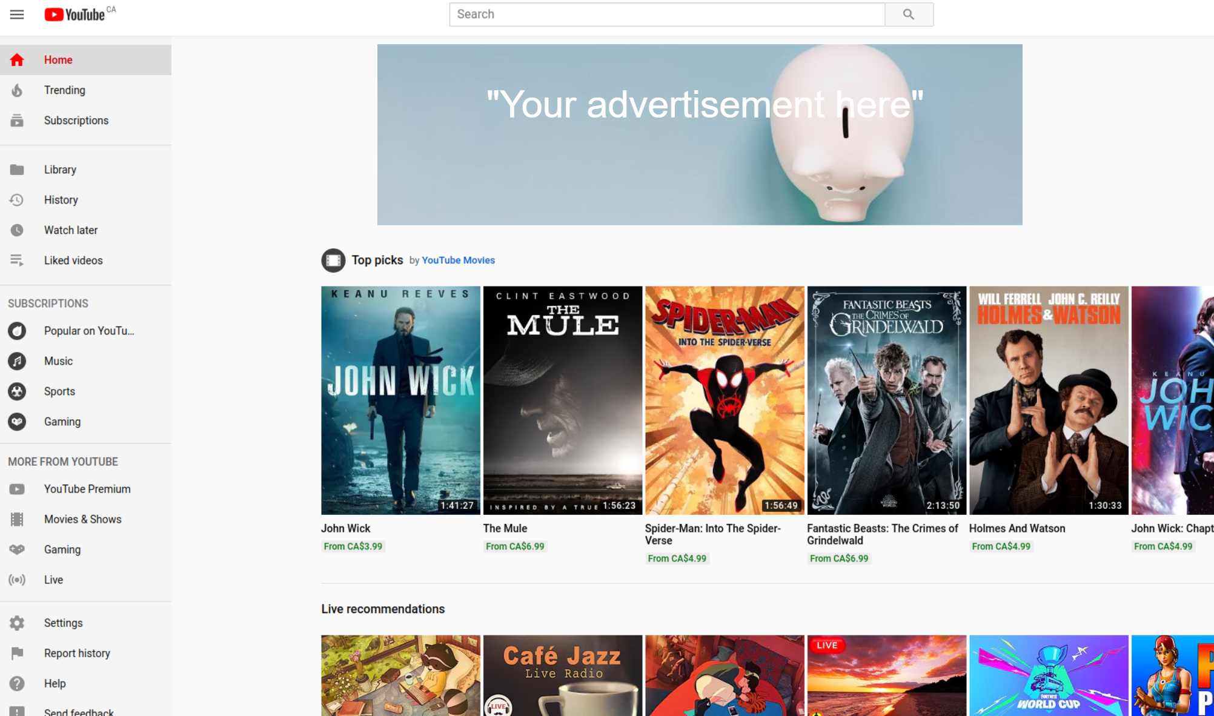The height and width of the screenshot is (716, 1214).
Task: Click the Home house icon
Action: click(17, 60)
